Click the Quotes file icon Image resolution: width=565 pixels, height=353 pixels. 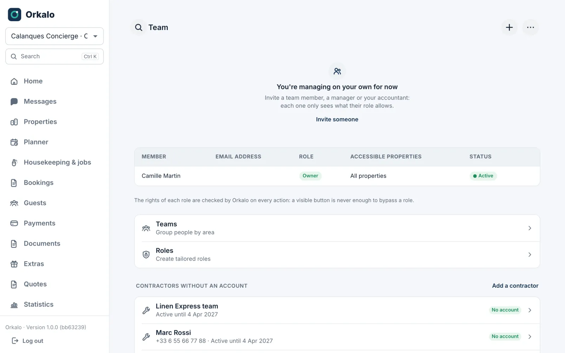coord(14,285)
